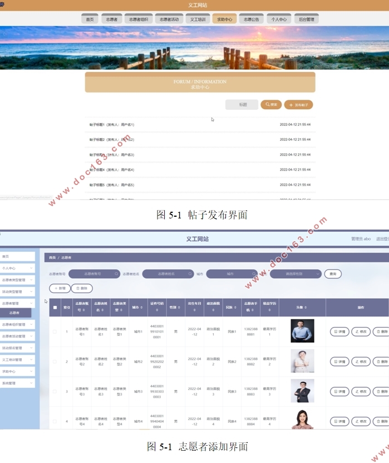Expand 志愿者类型管理 sidebar menu
This screenshot has height=463, width=389.
point(17,280)
